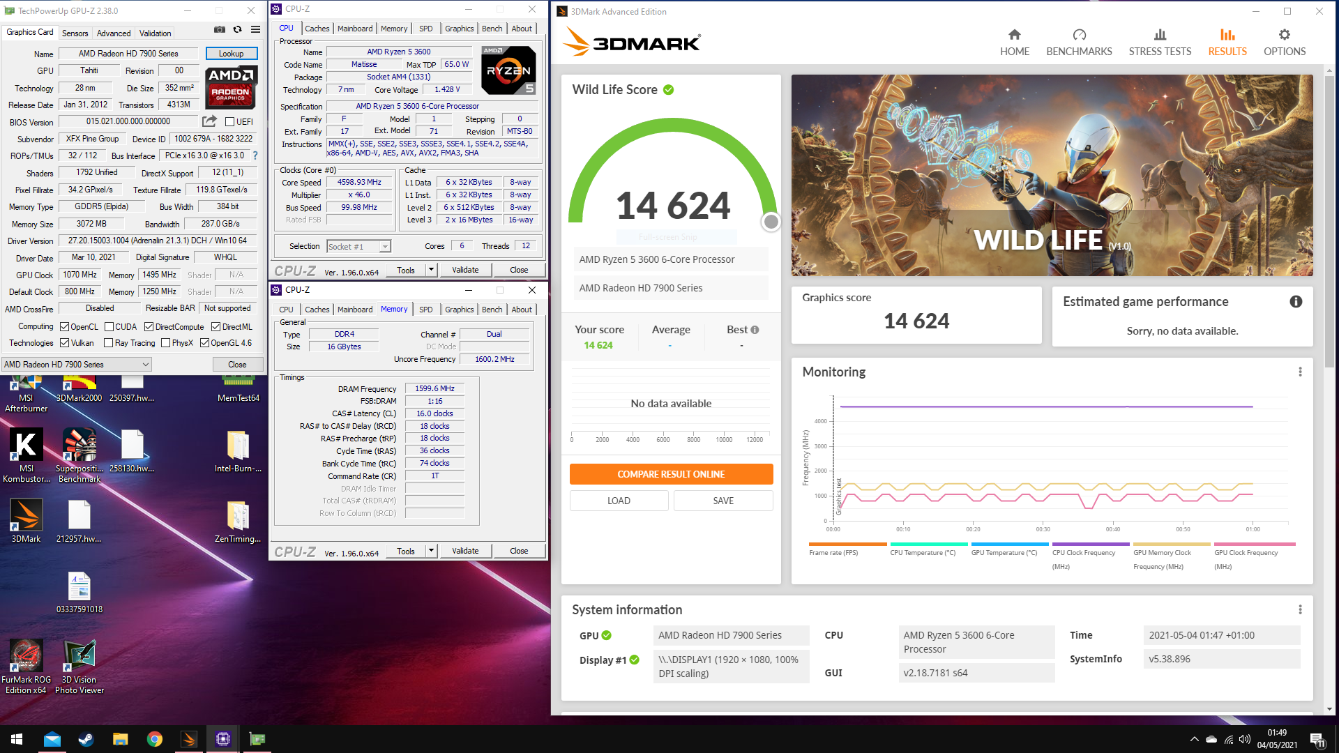Open the action center notifications icon
Image resolution: width=1339 pixels, height=753 pixels.
[x=1317, y=740]
